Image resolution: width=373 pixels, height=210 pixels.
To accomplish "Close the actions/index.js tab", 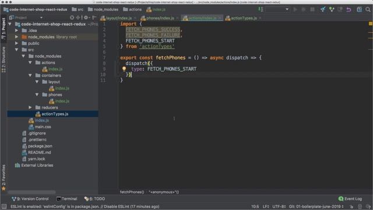I will click(220, 18).
